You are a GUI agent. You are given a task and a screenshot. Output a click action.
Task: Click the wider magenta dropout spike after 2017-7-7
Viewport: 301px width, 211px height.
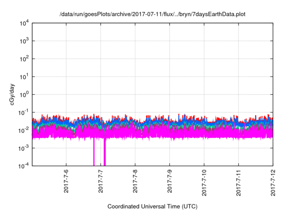click(105, 152)
